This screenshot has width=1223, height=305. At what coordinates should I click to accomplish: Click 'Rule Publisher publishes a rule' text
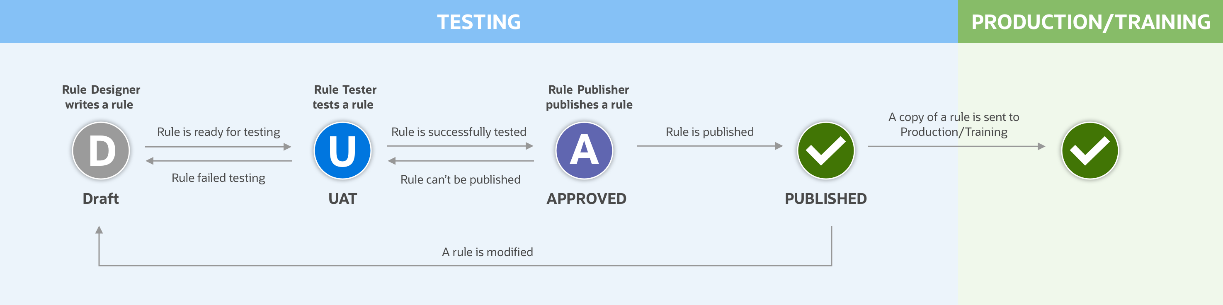tap(589, 97)
